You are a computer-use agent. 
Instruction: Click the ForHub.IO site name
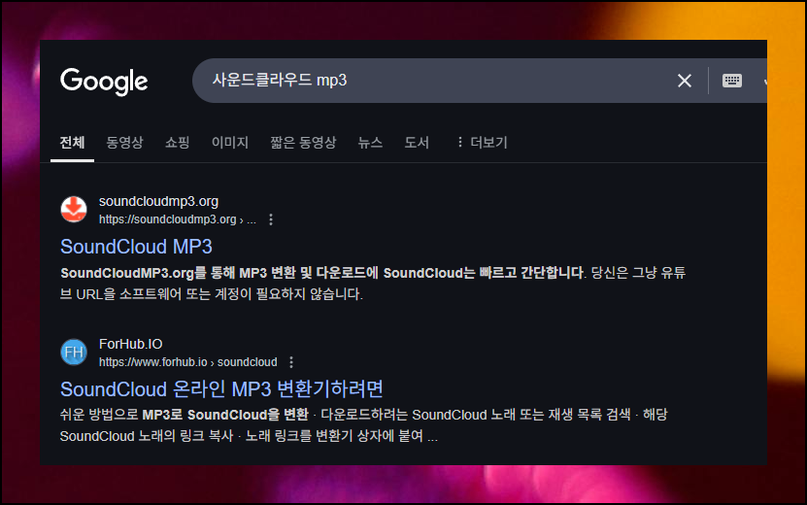click(x=131, y=344)
